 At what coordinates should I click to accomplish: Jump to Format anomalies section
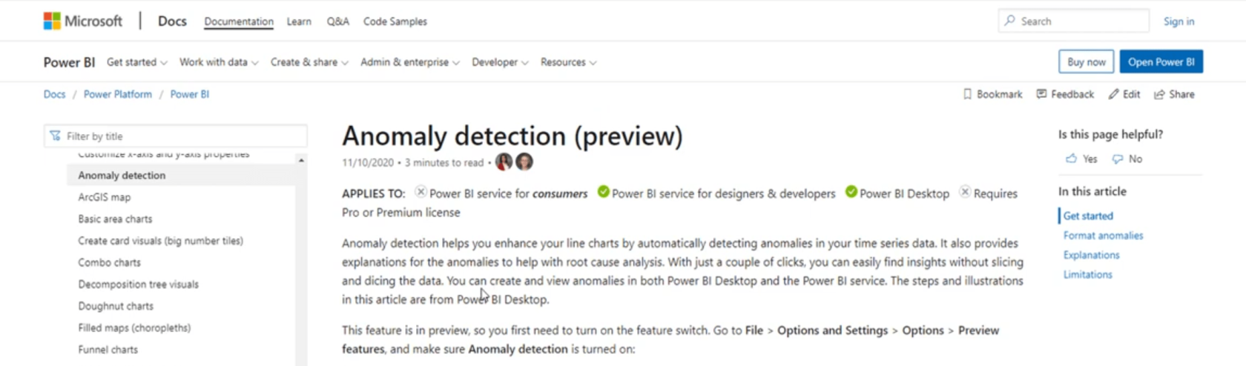click(1103, 235)
